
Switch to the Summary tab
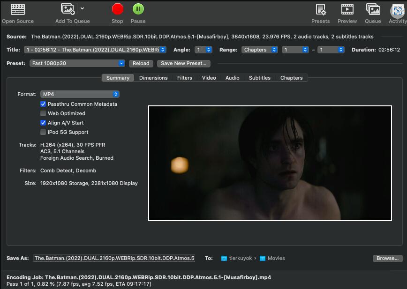click(x=118, y=78)
